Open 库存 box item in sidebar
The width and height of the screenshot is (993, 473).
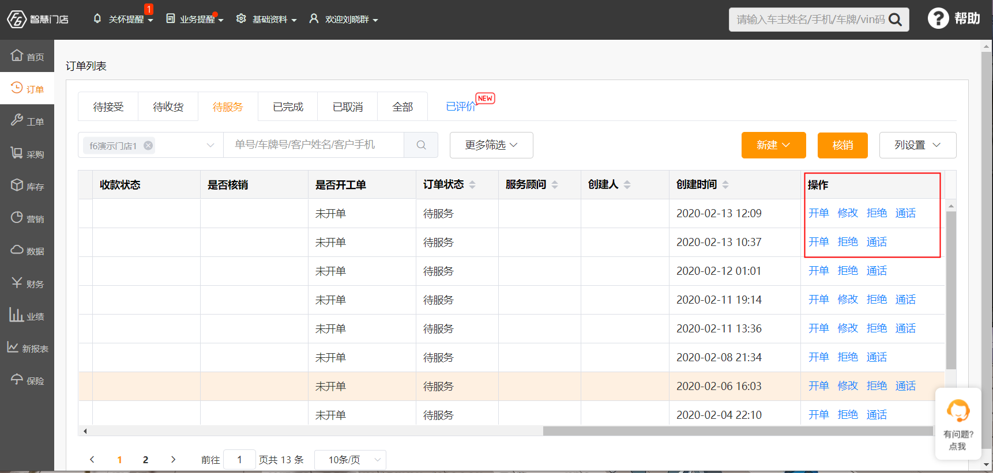pos(27,186)
